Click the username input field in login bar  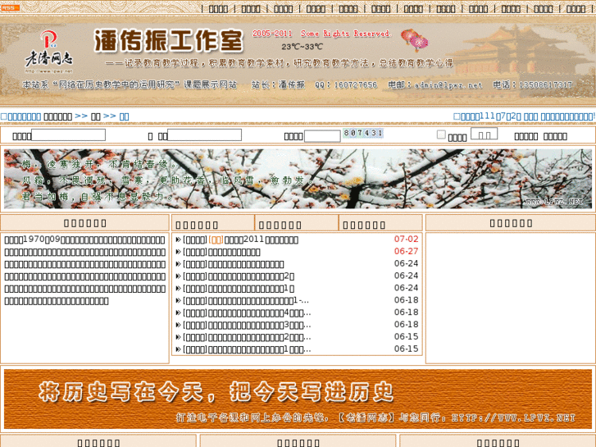tap(68, 135)
